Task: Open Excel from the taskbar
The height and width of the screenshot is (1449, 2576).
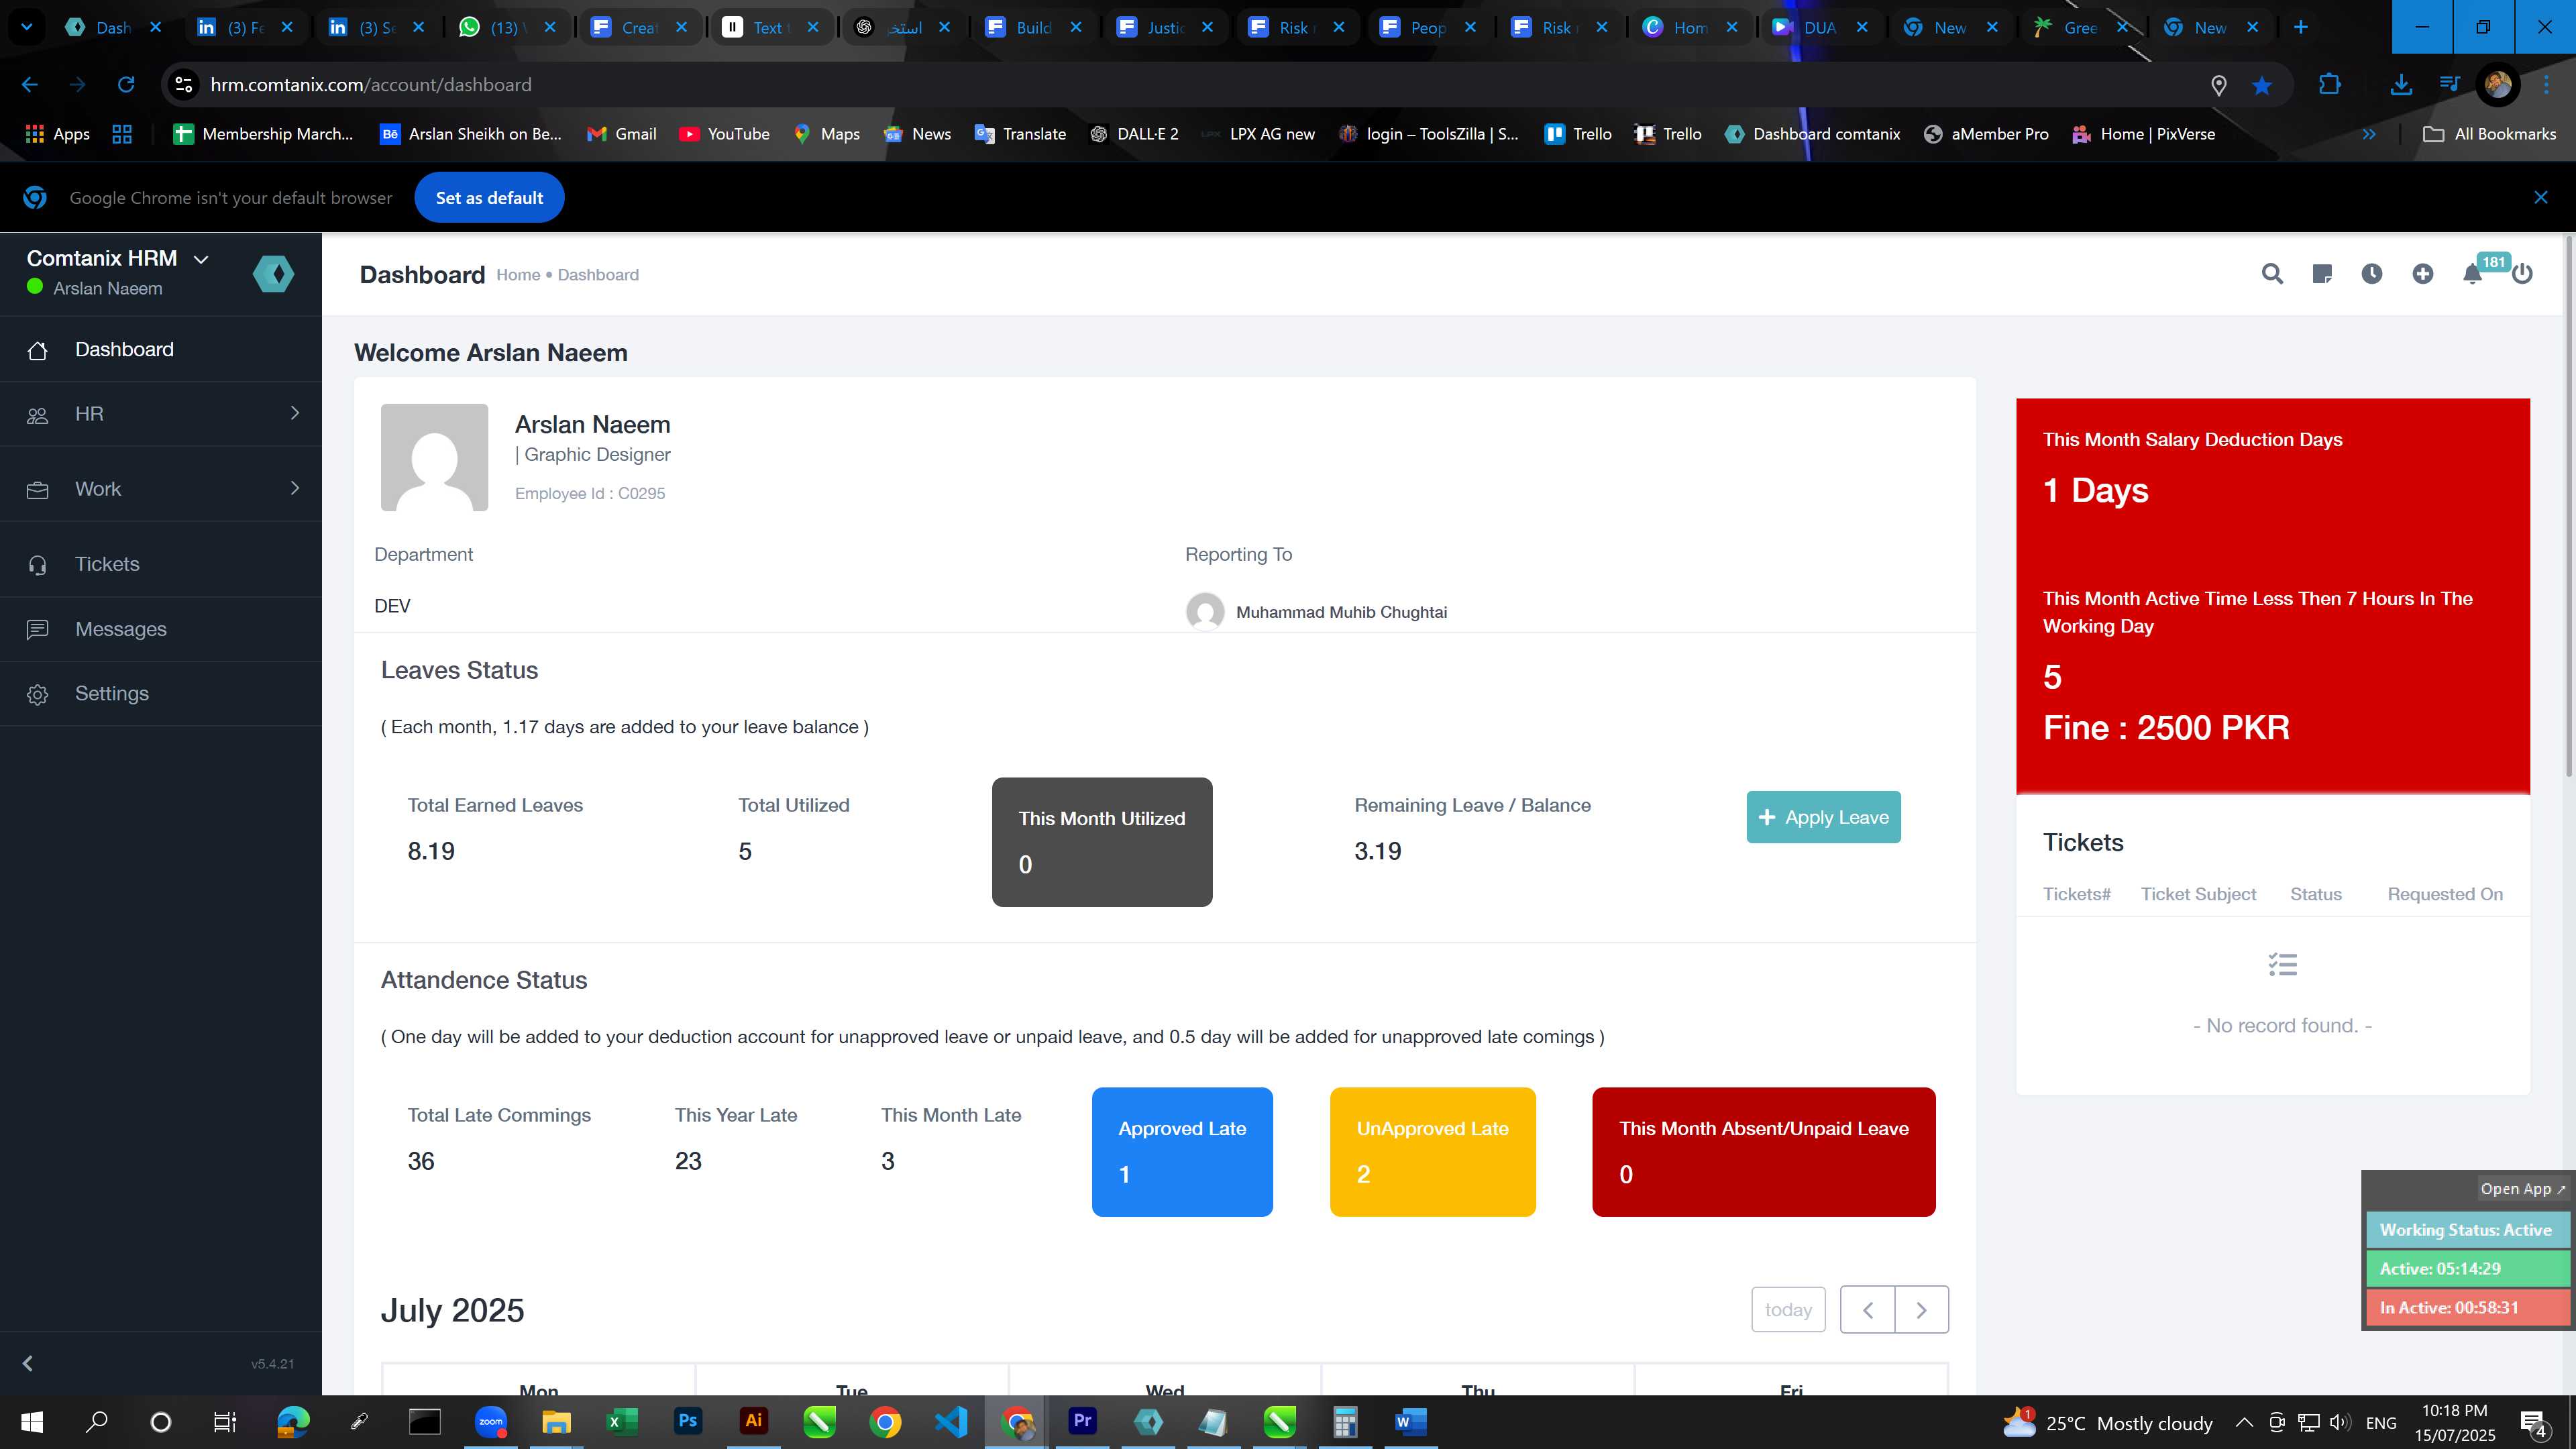Action: [622, 1421]
